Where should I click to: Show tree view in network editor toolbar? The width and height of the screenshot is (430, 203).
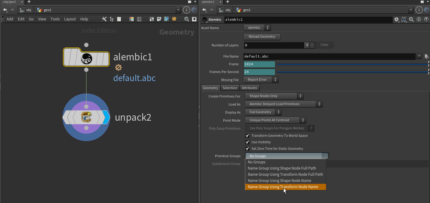(112, 19)
